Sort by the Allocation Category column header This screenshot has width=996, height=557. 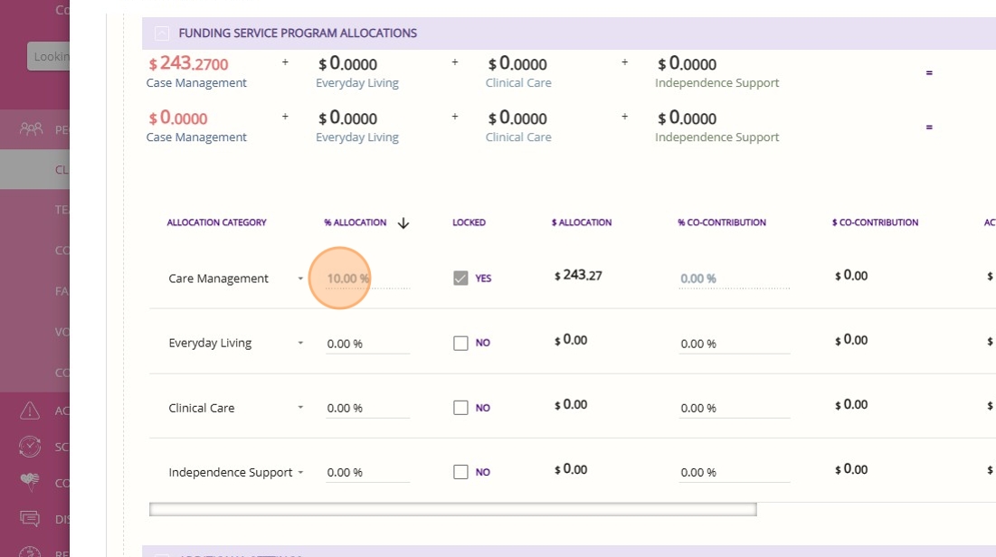click(x=216, y=222)
